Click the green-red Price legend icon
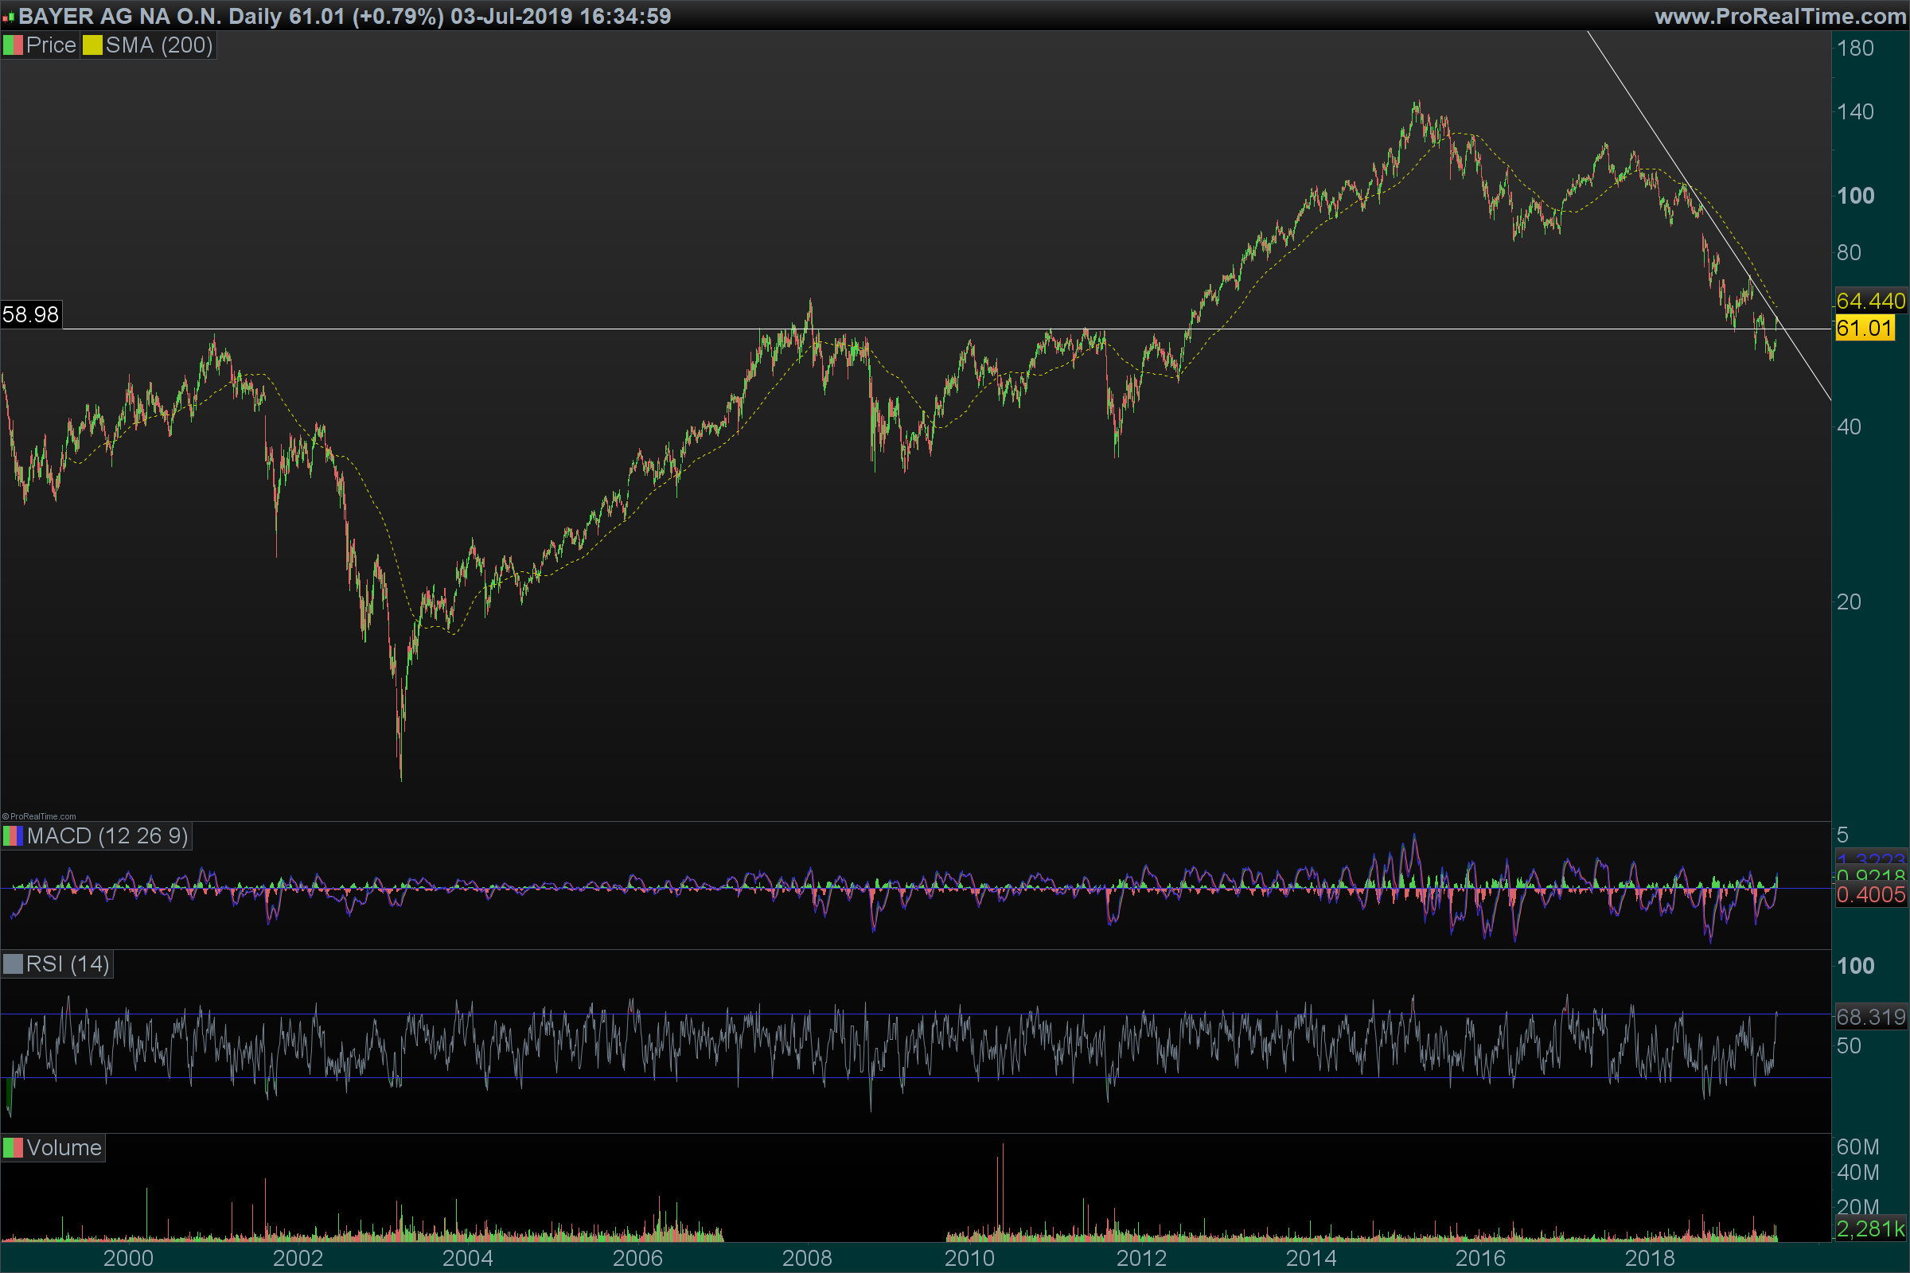Screen dimensions: 1910x1273 click(13, 45)
